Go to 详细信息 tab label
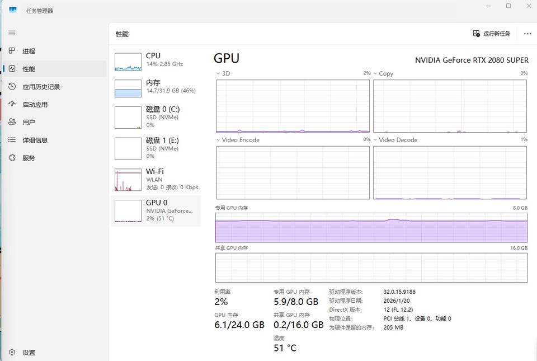Viewport: 537px width, 361px height. point(35,140)
